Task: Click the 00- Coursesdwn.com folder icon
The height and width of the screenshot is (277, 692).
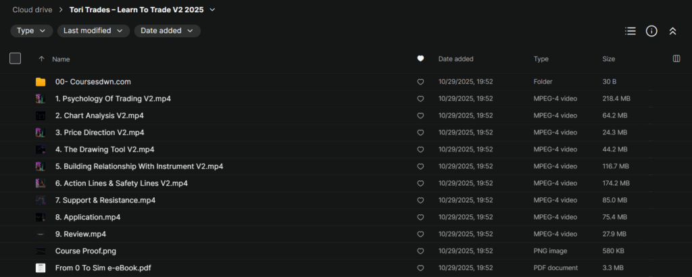Action: tap(41, 82)
